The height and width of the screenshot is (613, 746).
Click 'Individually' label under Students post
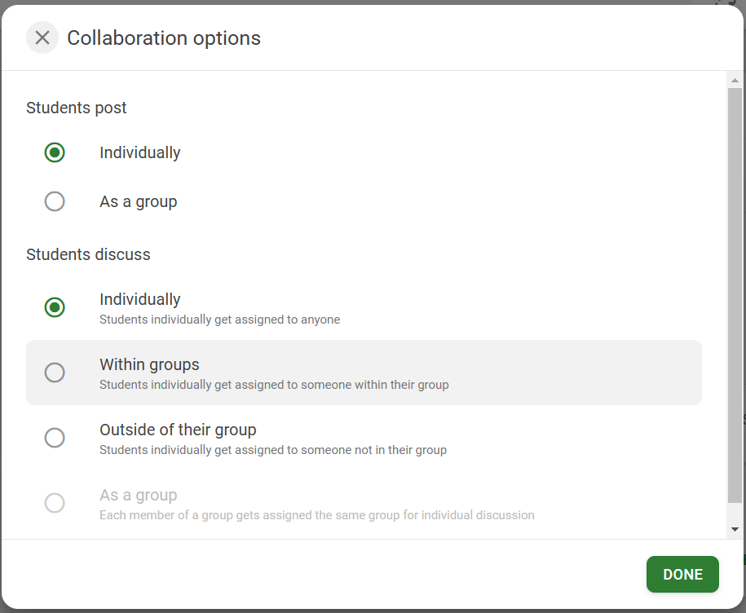(140, 152)
